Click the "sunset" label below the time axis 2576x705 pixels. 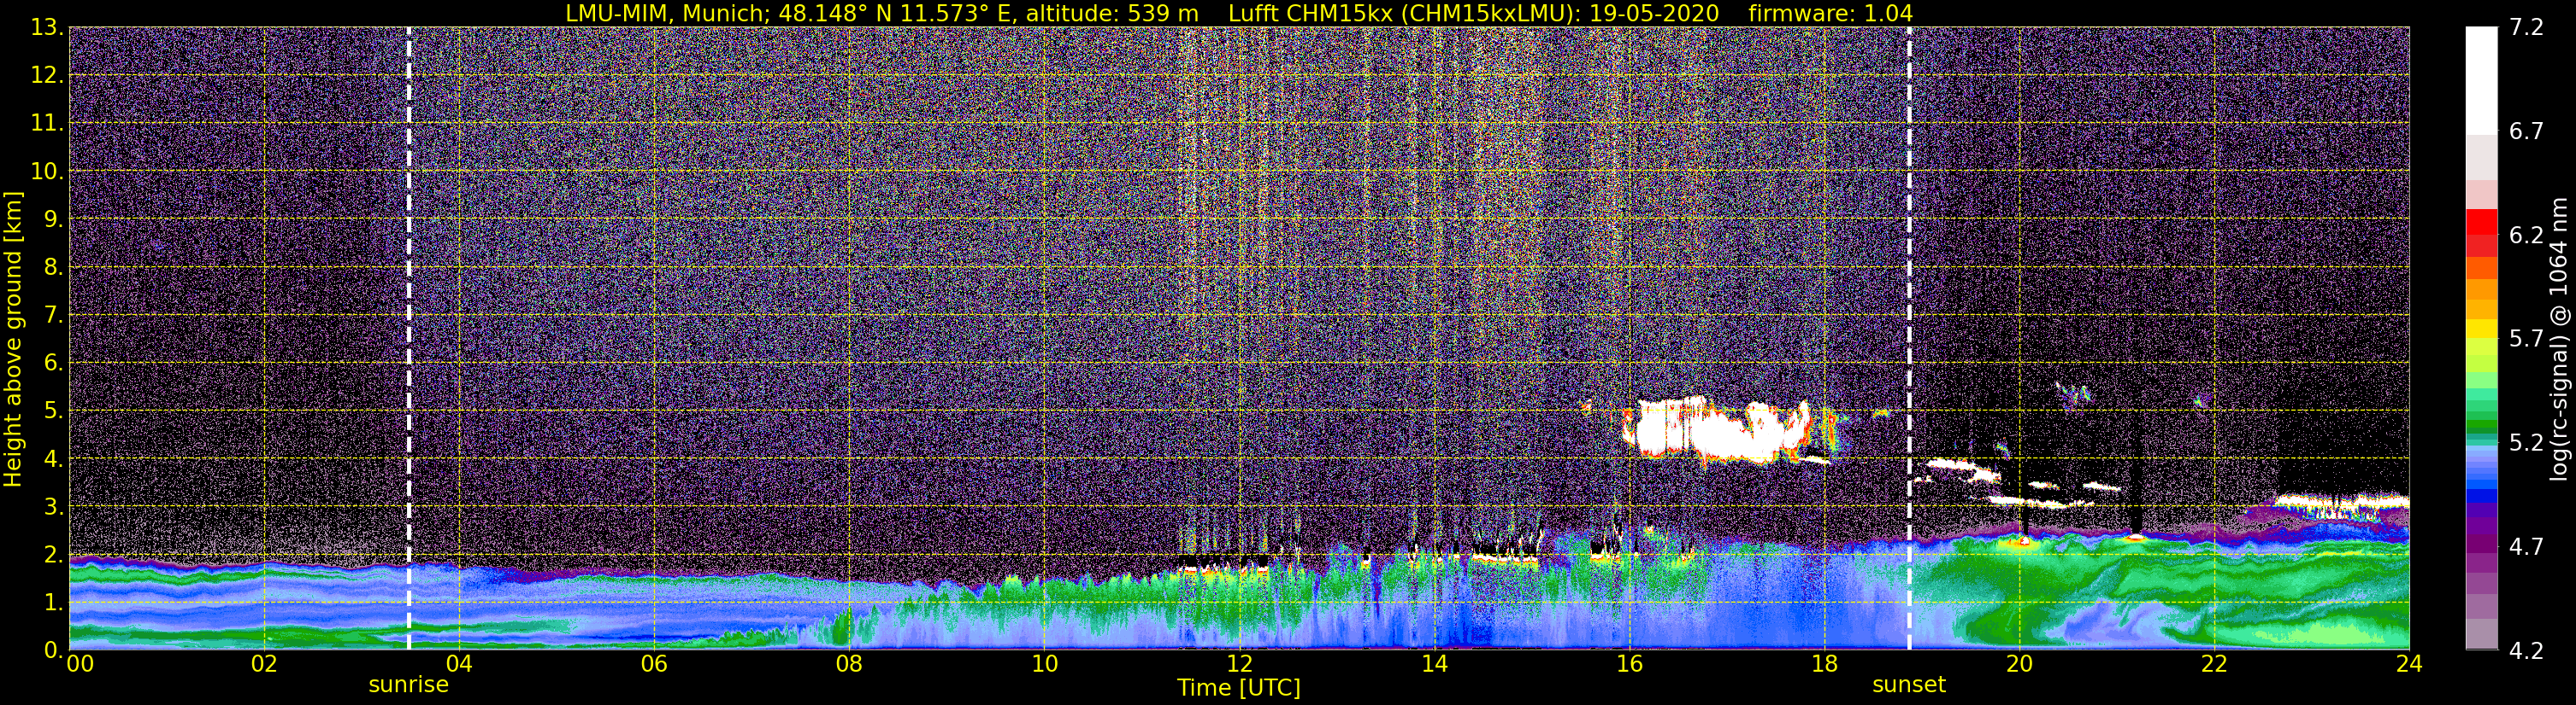pyautogui.click(x=1909, y=685)
